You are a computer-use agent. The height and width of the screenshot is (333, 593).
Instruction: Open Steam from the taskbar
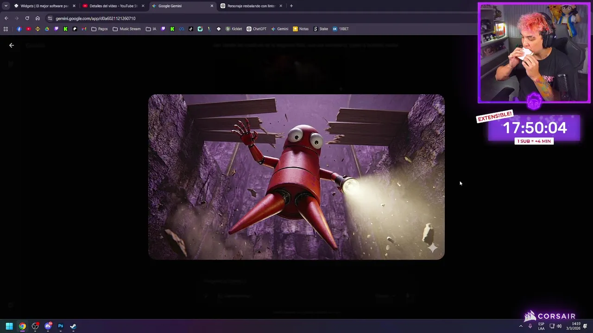(x=73, y=326)
